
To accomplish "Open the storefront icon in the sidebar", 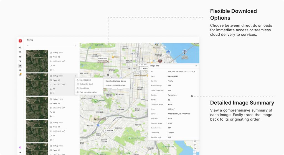I will pyautogui.click(x=20, y=70).
